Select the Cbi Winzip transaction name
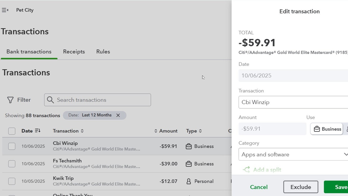 click(65, 143)
